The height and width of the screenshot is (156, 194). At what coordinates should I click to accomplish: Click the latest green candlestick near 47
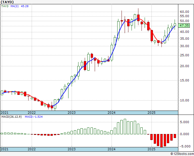175,25
